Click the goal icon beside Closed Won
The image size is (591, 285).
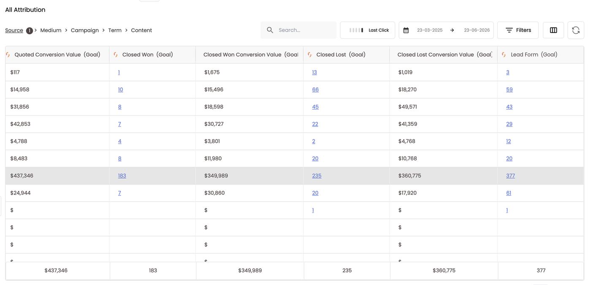(116, 55)
